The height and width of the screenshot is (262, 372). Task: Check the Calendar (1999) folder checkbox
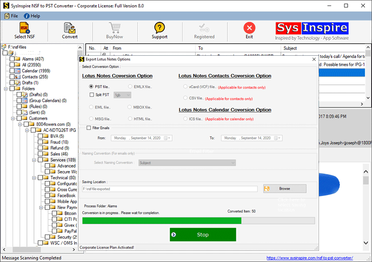tap(12, 71)
